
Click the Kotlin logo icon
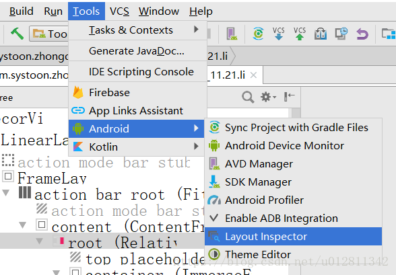(78, 147)
